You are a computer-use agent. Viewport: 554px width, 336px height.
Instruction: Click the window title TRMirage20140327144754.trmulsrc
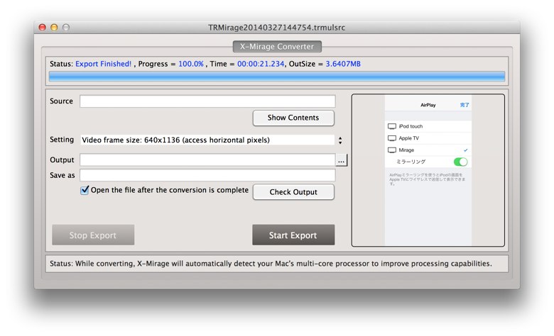tap(277, 28)
